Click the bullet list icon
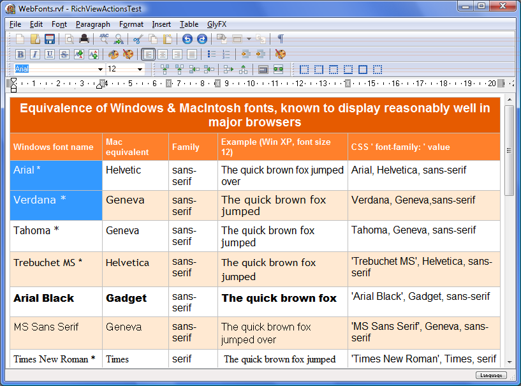521x386 pixels. tap(212, 54)
